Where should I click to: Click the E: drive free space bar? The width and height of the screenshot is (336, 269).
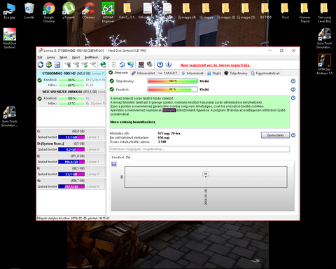coord(71,162)
